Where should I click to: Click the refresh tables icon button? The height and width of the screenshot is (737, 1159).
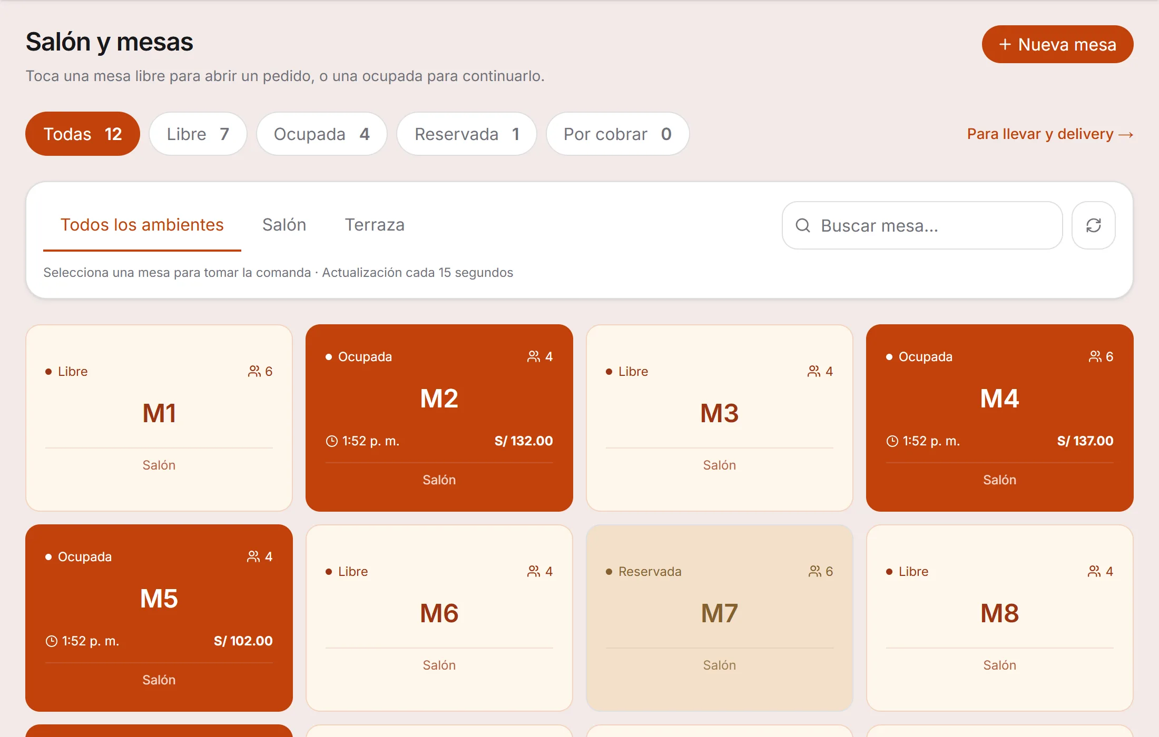[x=1093, y=225]
